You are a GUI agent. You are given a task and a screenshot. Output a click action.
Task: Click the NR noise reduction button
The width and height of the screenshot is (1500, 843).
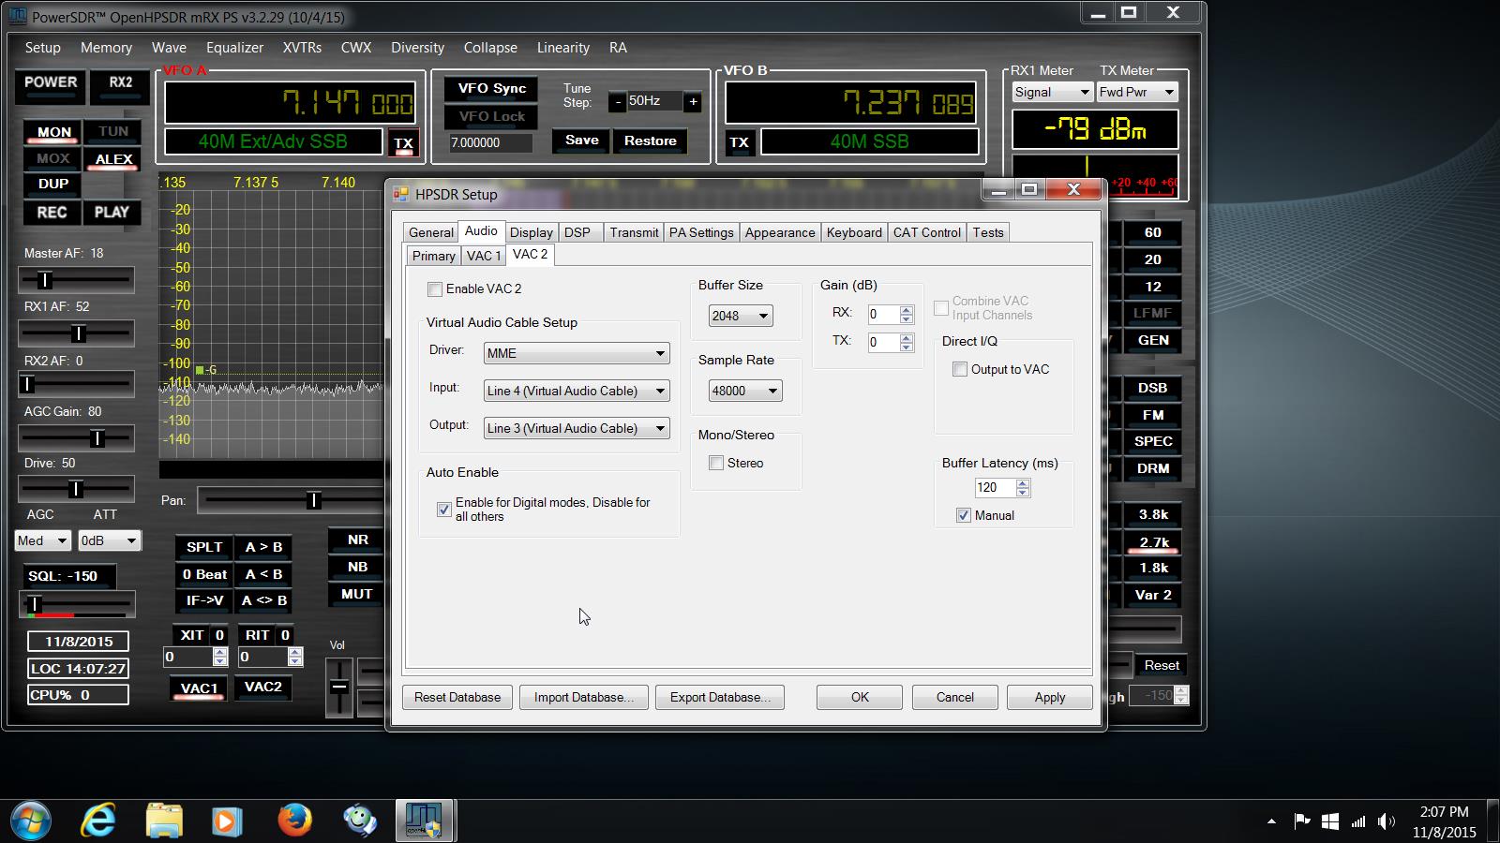pos(357,540)
